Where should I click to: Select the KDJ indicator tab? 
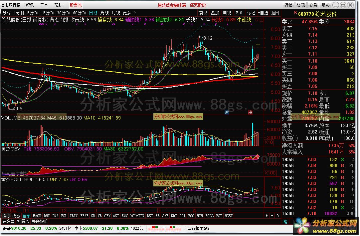click(x=174, y=216)
